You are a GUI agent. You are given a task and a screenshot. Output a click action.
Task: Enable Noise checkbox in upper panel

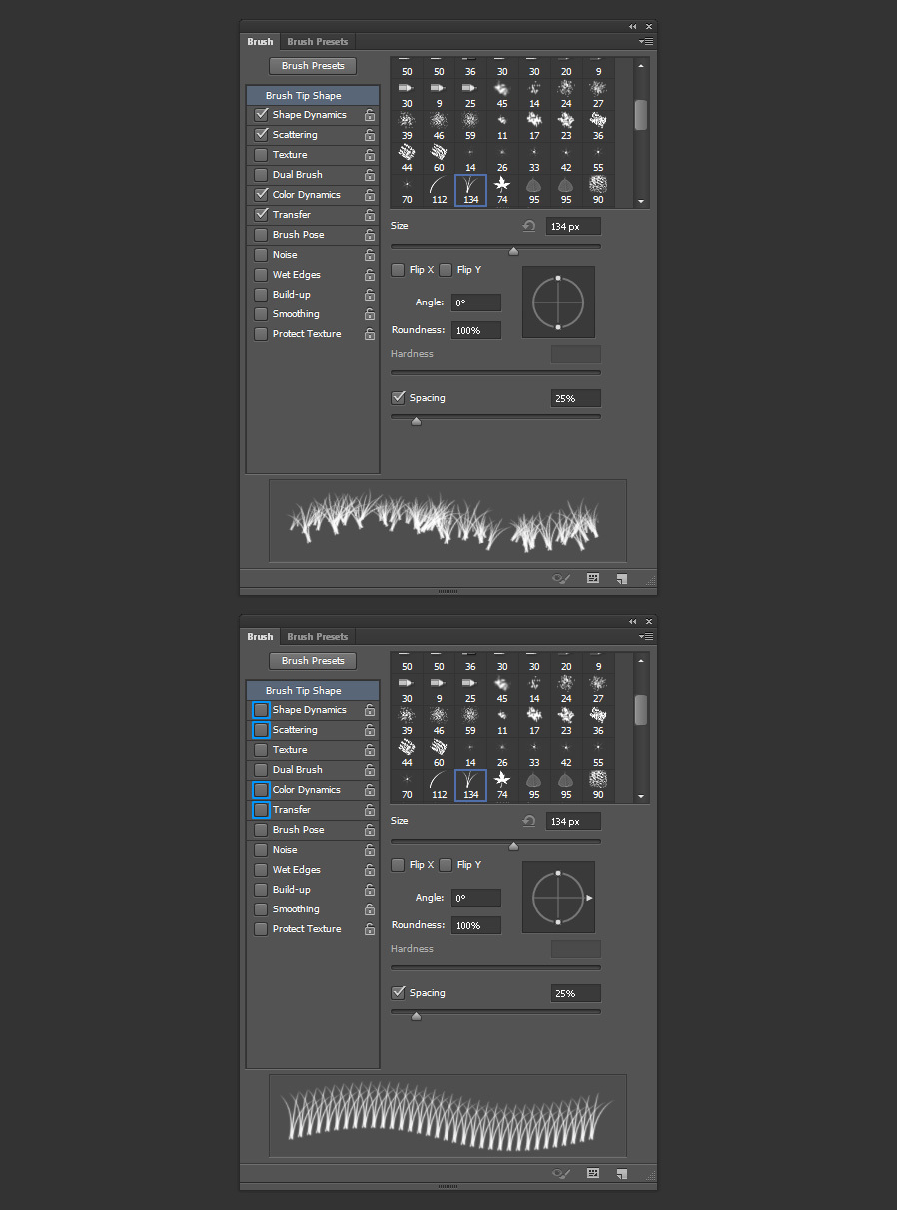[261, 255]
